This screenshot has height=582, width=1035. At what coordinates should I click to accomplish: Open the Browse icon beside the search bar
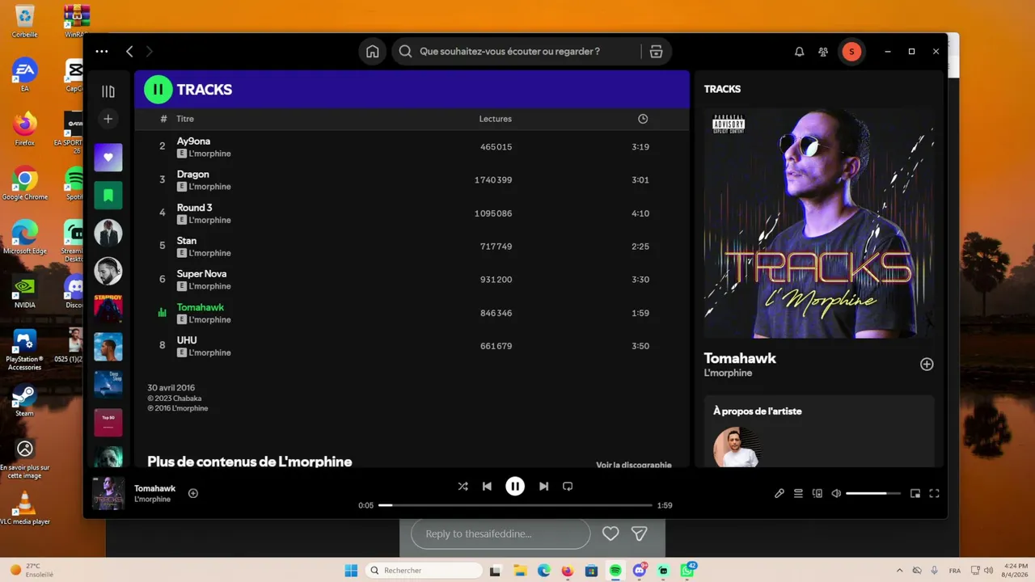pos(656,51)
